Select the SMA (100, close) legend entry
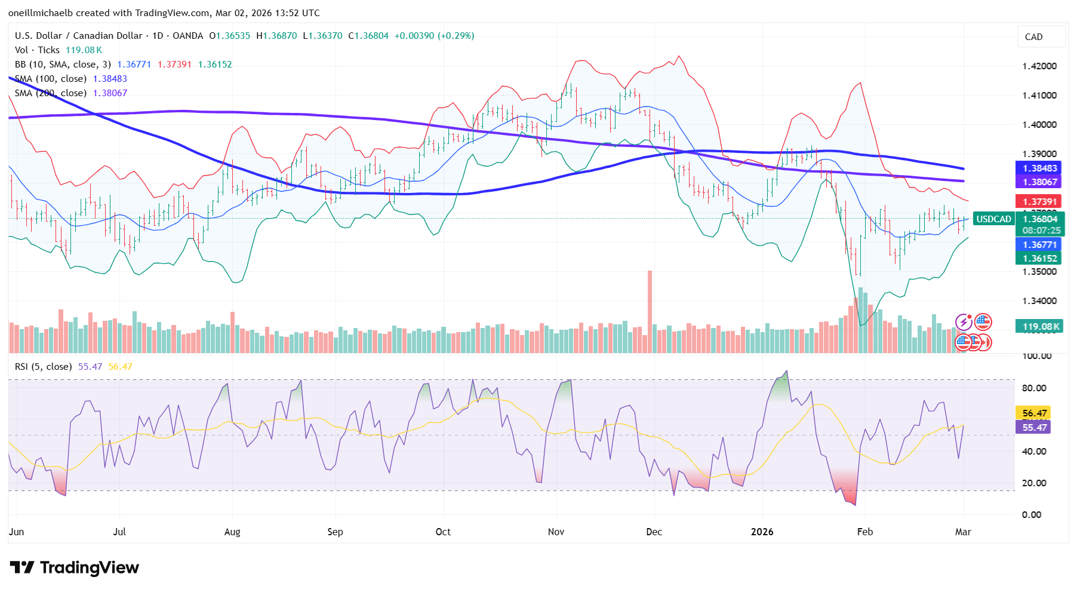The height and width of the screenshot is (592, 1077). pyautogui.click(x=51, y=79)
